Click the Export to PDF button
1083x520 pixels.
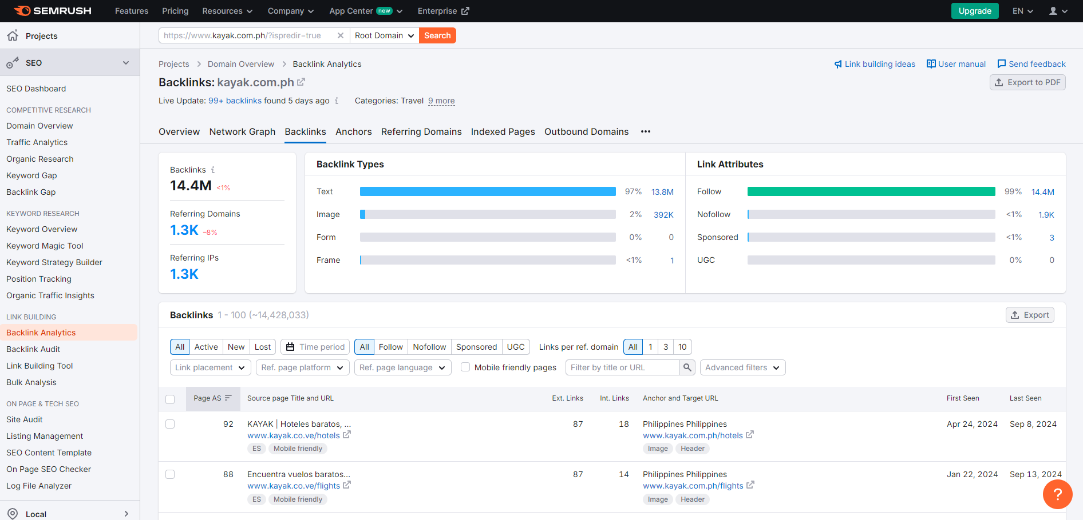(1027, 82)
